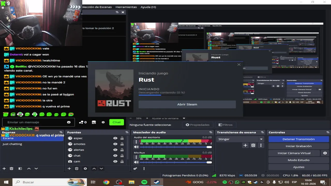The height and width of the screenshot is (186, 331).
Task: Open File Explorer from the taskbar
Action: click(132, 182)
